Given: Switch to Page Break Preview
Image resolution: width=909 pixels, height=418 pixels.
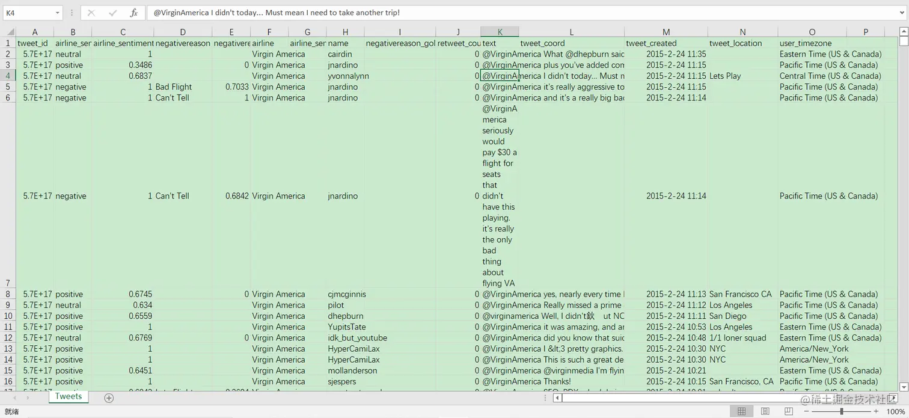Looking at the screenshot, I should click(x=789, y=411).
